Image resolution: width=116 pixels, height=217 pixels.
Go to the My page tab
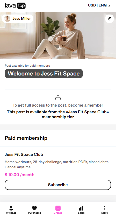point(11,210)
